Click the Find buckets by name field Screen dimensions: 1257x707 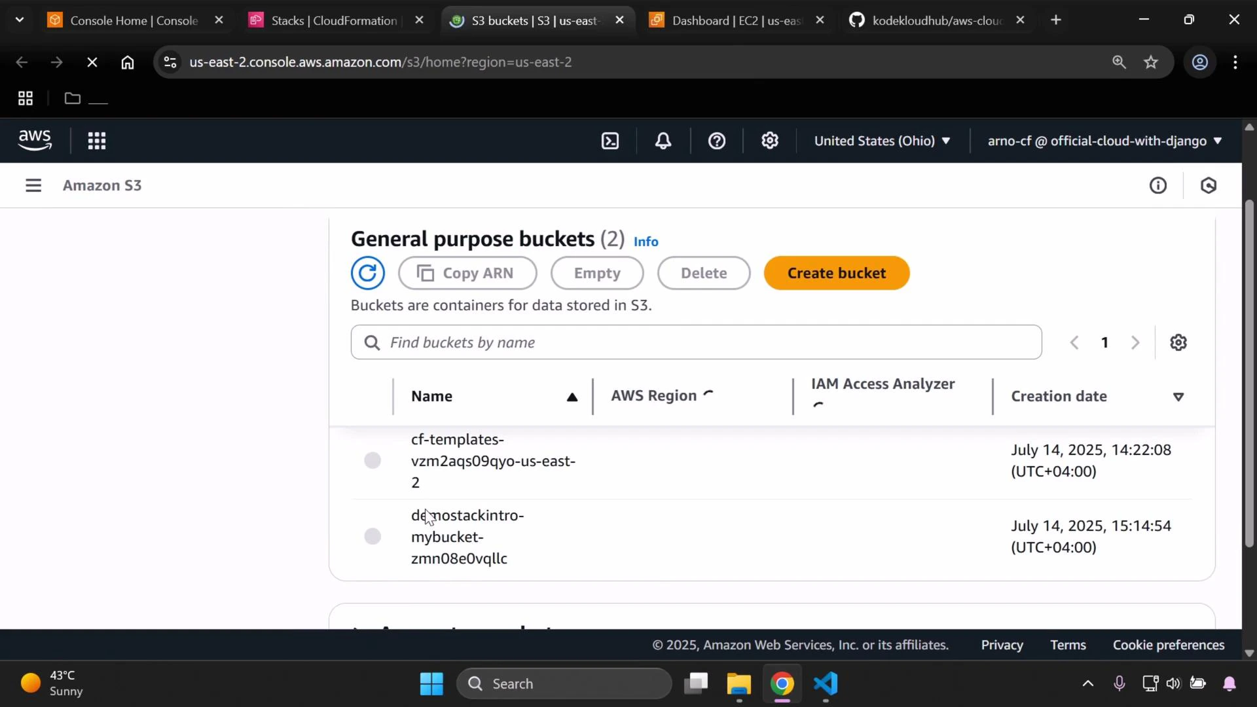(695, 342)
